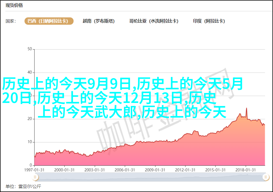This screenshot has height=192, width=273.
Task: Click the 50 y-axis value label
Action: pyautogui.click(x=30, y=49)
